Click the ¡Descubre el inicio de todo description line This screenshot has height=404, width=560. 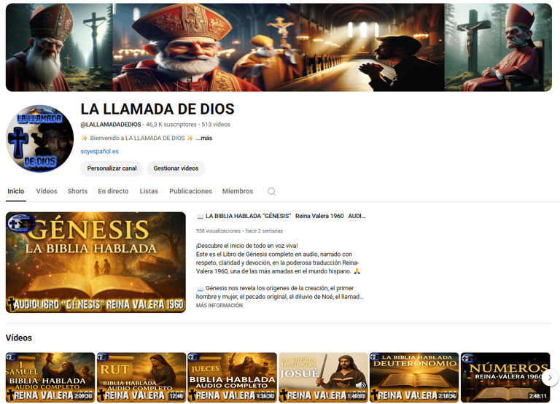click(x=246, y=246)
